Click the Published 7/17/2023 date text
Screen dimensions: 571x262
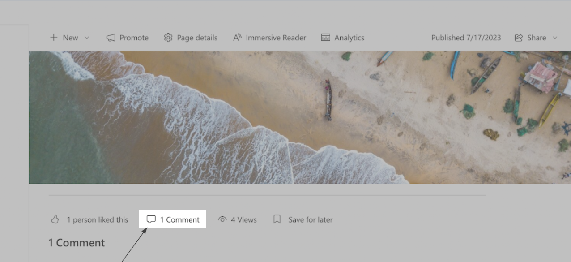pos(466,38)
